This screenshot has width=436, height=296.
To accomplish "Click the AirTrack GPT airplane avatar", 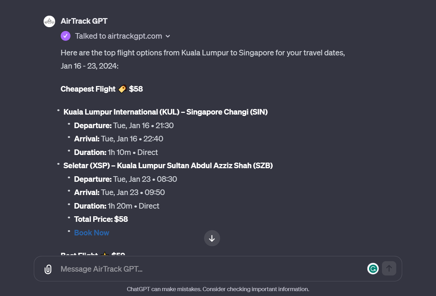I will (50, 21).
